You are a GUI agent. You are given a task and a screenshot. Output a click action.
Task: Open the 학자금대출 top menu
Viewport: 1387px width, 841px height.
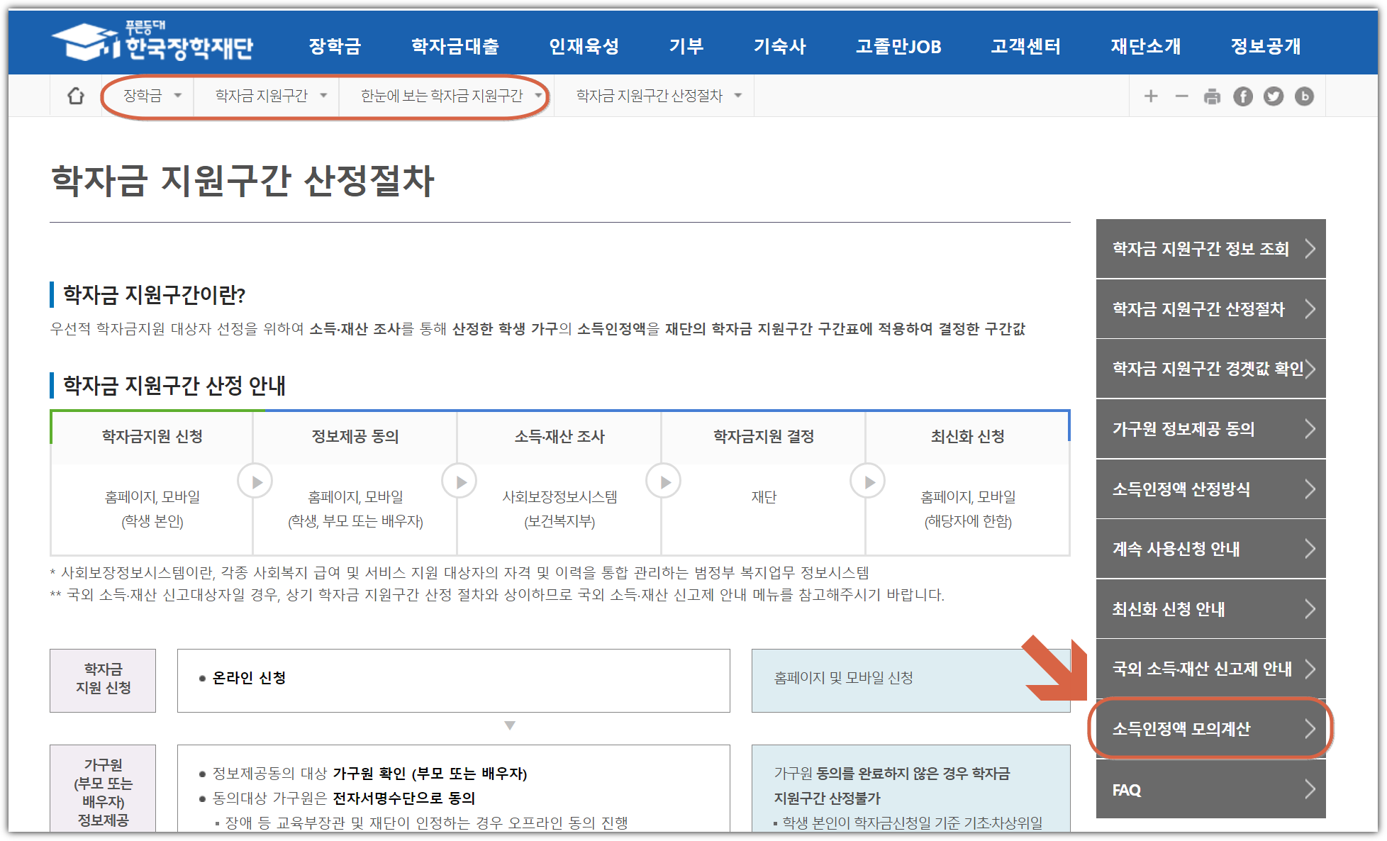[x=455, y=47]
